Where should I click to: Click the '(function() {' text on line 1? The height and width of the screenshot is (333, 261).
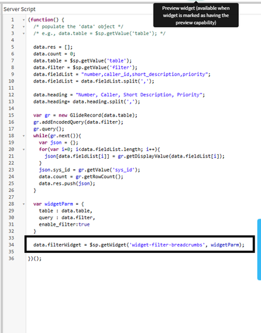pos(46,20)
